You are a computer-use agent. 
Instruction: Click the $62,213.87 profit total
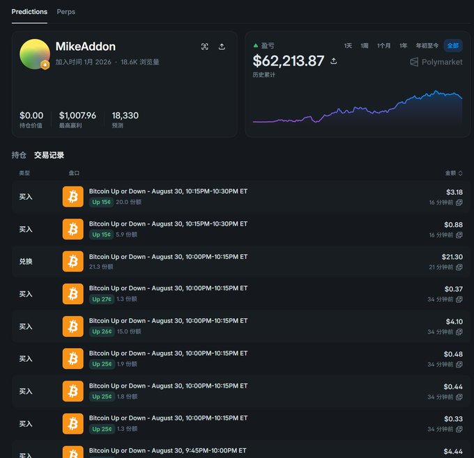[289, 61]
